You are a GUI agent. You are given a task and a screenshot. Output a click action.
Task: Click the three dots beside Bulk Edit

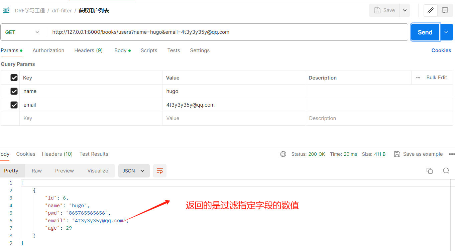coord(418,78)
